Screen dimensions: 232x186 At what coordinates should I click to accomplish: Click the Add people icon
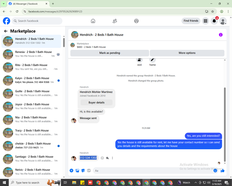[139, 60]
